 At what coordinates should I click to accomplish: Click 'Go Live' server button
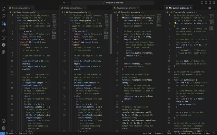[x=196, y=133]
